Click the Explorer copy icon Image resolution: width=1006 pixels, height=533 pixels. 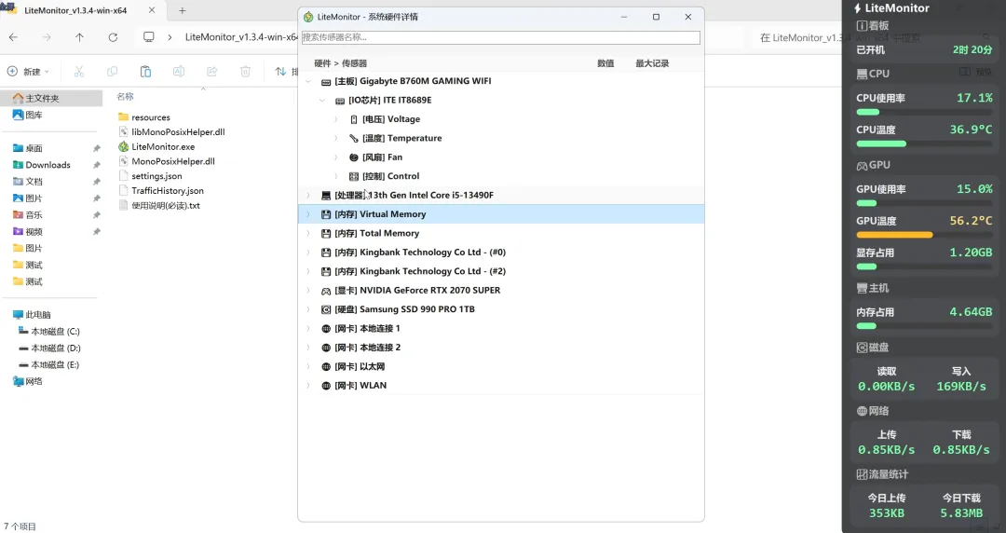(113, 71)
